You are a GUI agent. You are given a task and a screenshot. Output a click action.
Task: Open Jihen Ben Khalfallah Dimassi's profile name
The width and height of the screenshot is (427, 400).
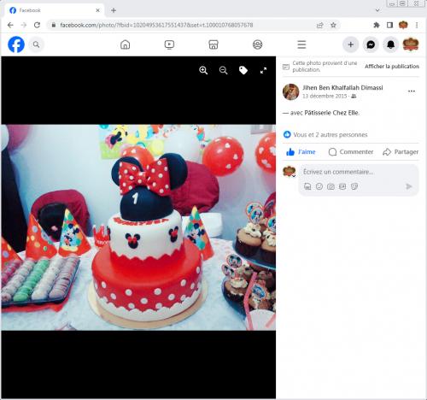342,88
